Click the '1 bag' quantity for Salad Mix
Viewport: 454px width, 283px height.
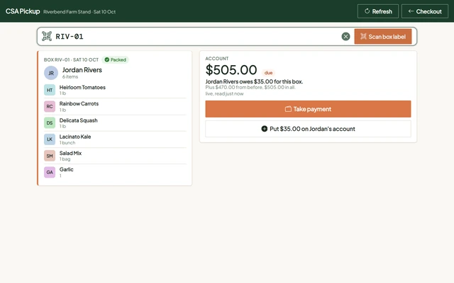65,159
